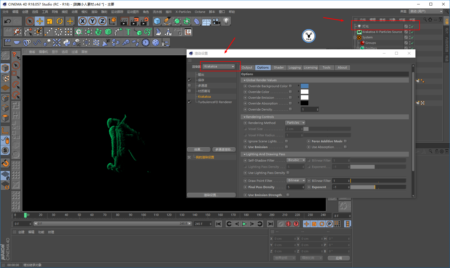
Task: Select TurbulenceFD Renderer list entry
Action: coord(215,102)
